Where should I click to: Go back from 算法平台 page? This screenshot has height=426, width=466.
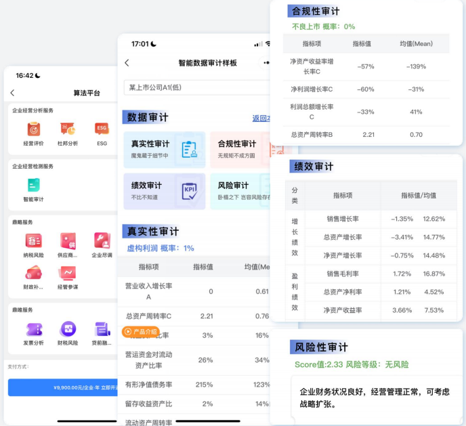point(12,93)
